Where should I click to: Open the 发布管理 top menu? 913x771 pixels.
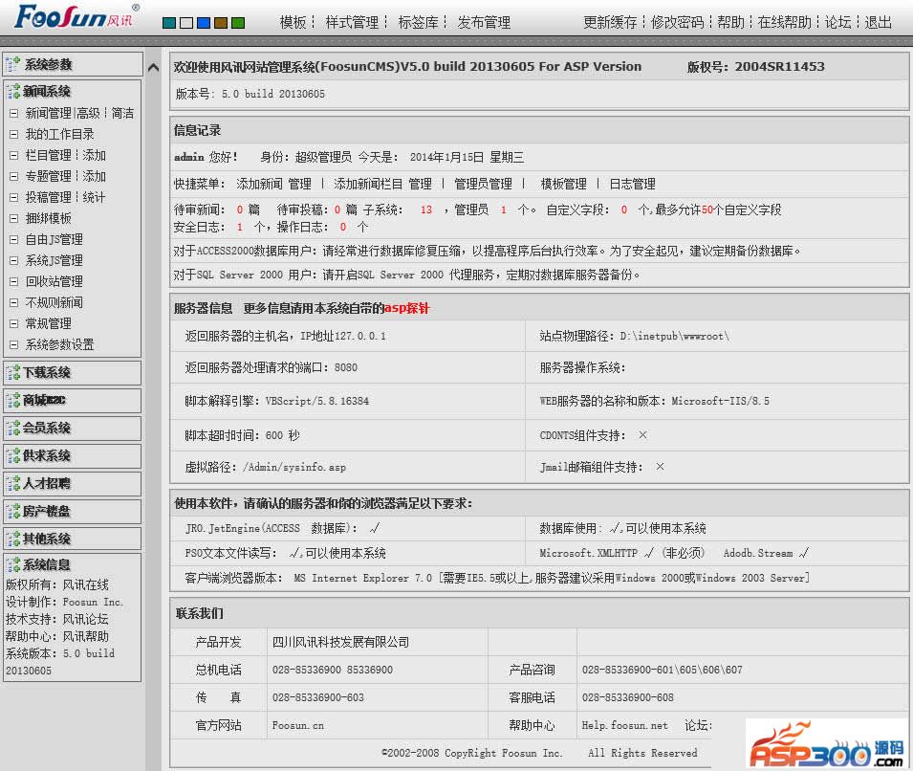coord(484,22)
